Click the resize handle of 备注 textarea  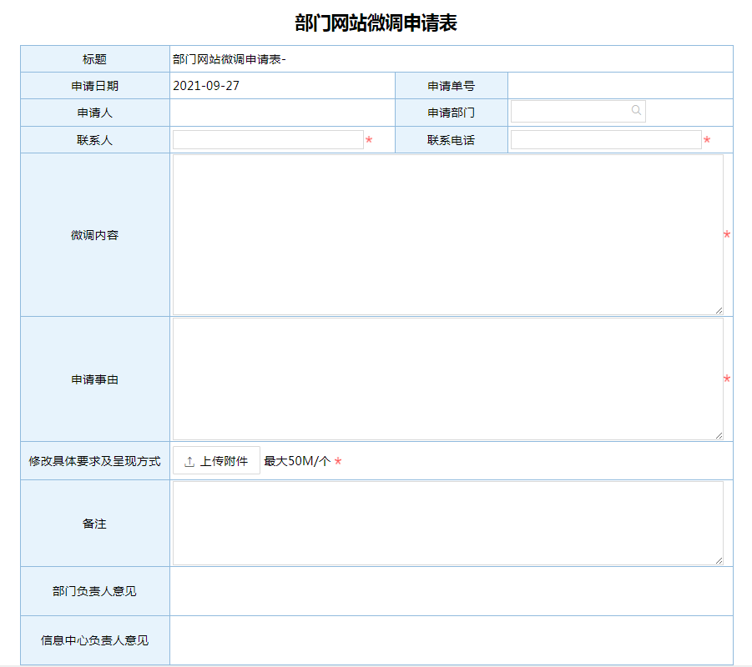click(x=719, y=560)
